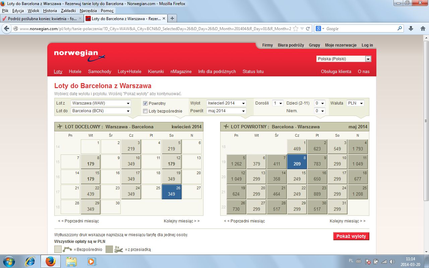The image size is (429, 268).
Task: Open the Action Center flag tray icon
Action: 368,262
